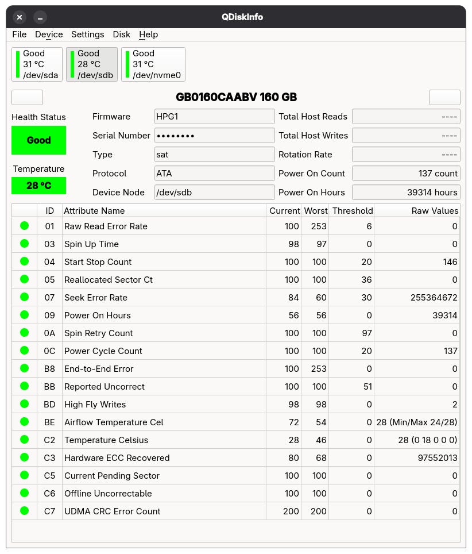Open the Disk menu
The width and height of the screenshot is (472, 554).
click(x=121, y=34)
